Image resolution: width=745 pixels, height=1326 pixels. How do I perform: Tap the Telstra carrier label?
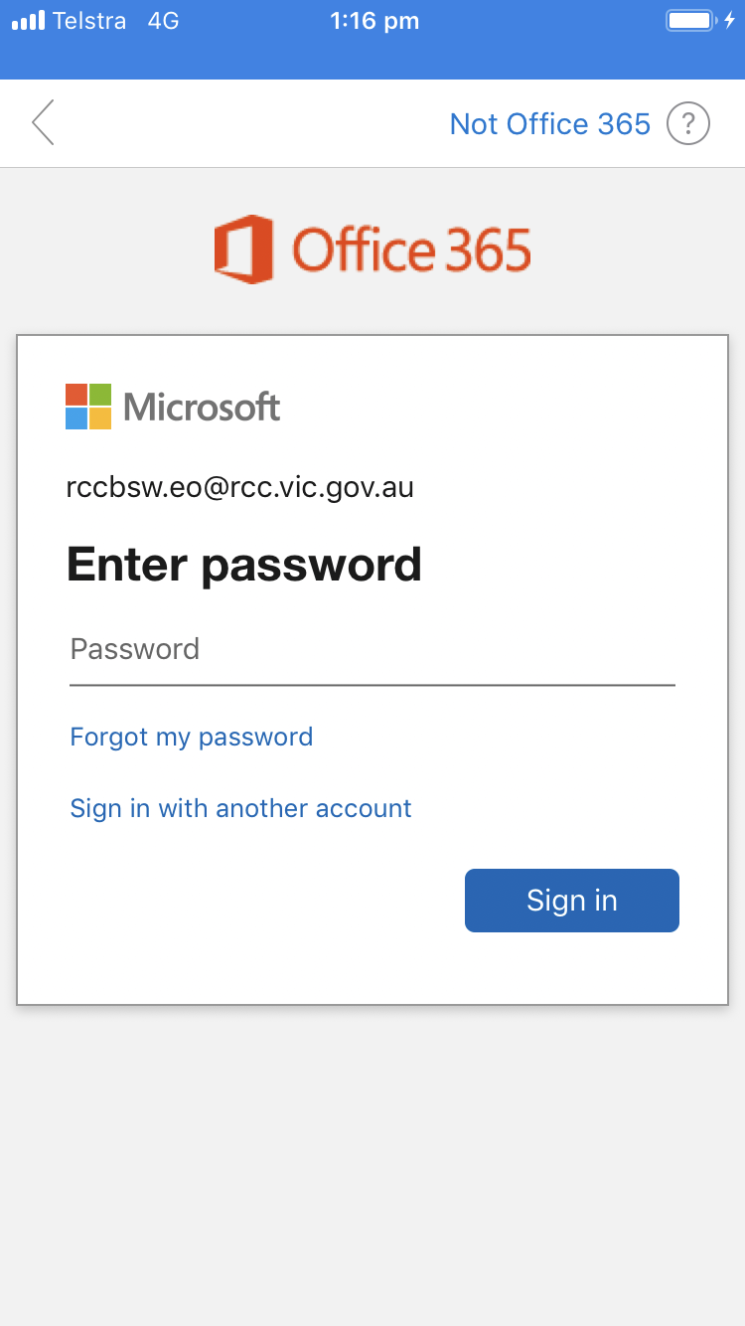tap(89, 21)
